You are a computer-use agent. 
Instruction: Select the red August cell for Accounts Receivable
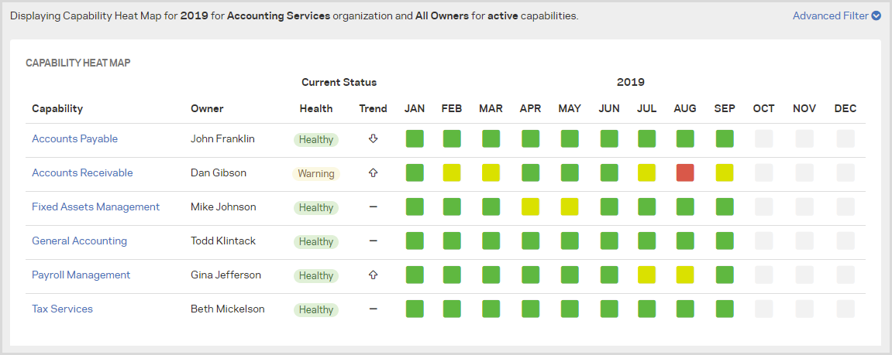[x=685, y=173]
